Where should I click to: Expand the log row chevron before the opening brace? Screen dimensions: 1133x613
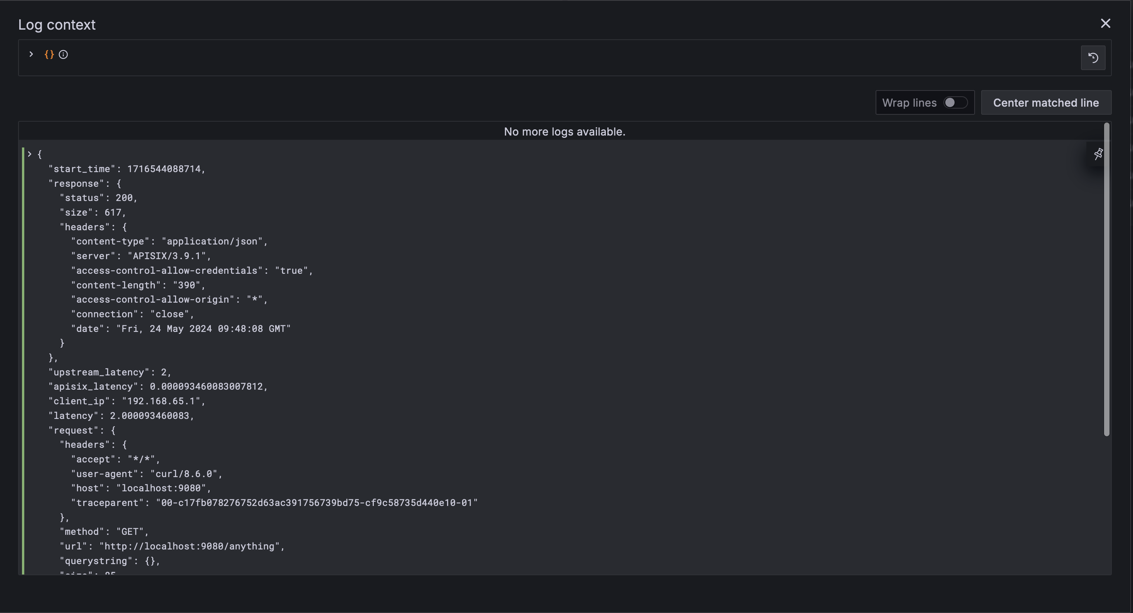click(29, 154)
